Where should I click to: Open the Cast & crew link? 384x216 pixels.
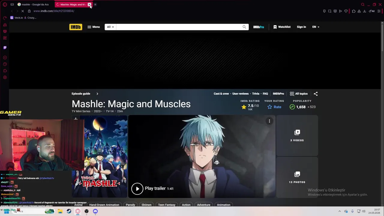click(221, 94)
